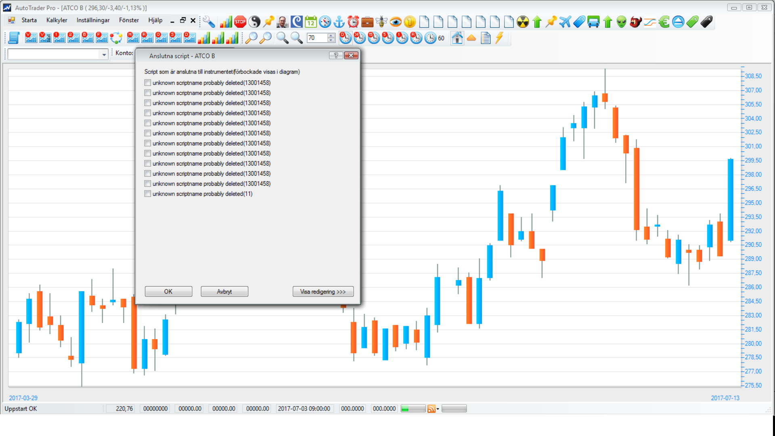The image size is (775, 436).
Task: Open the Inställningar menu
Action: [x=93, y=20]
